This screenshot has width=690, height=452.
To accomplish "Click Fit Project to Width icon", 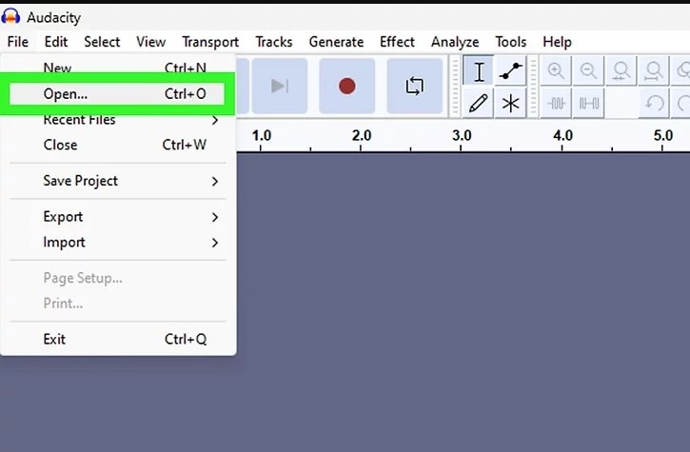I will (x=654, y=71).
